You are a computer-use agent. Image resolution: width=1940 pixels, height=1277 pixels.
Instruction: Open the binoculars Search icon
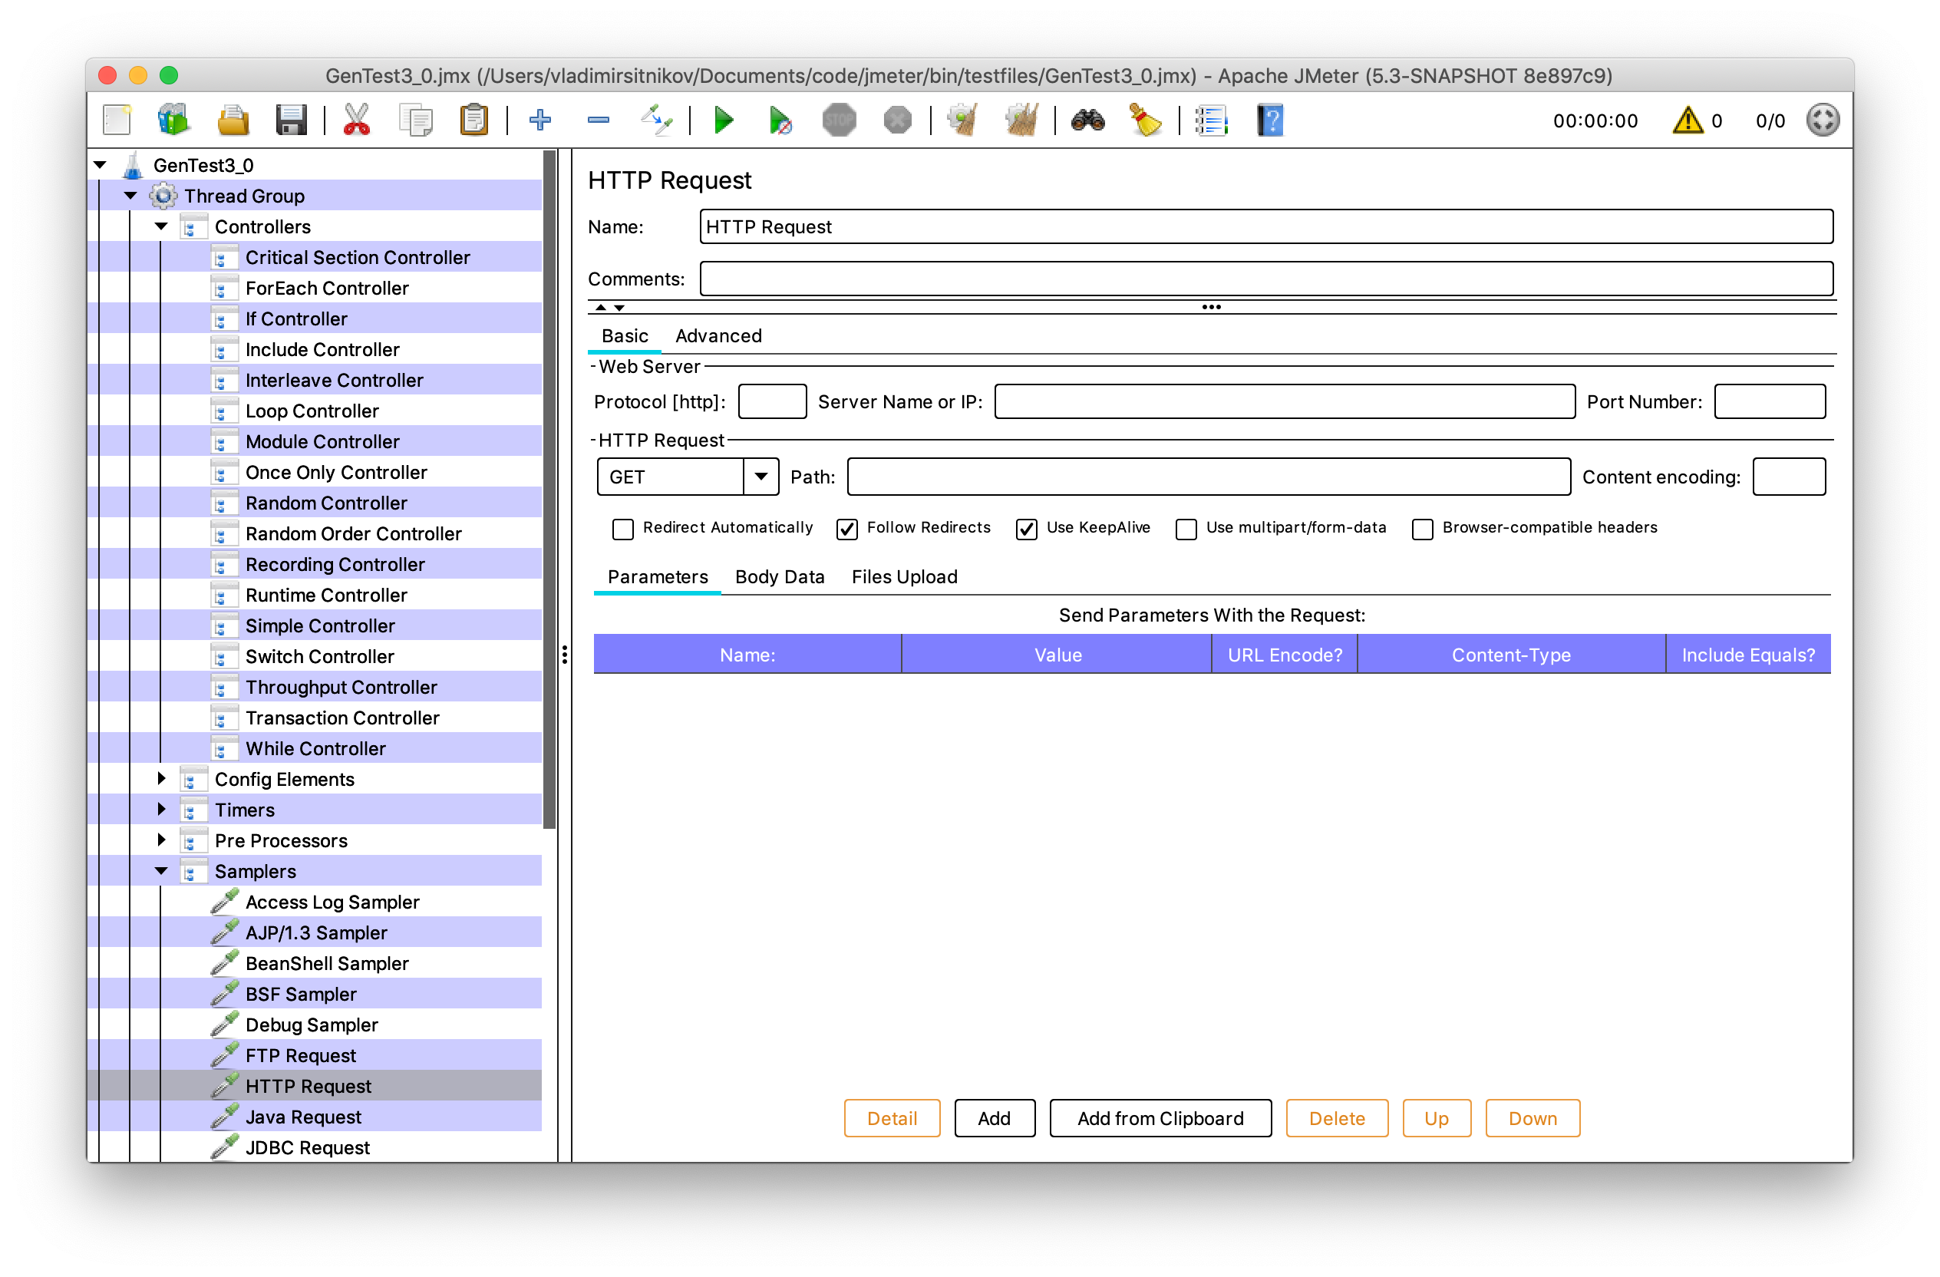[1087, 120]
